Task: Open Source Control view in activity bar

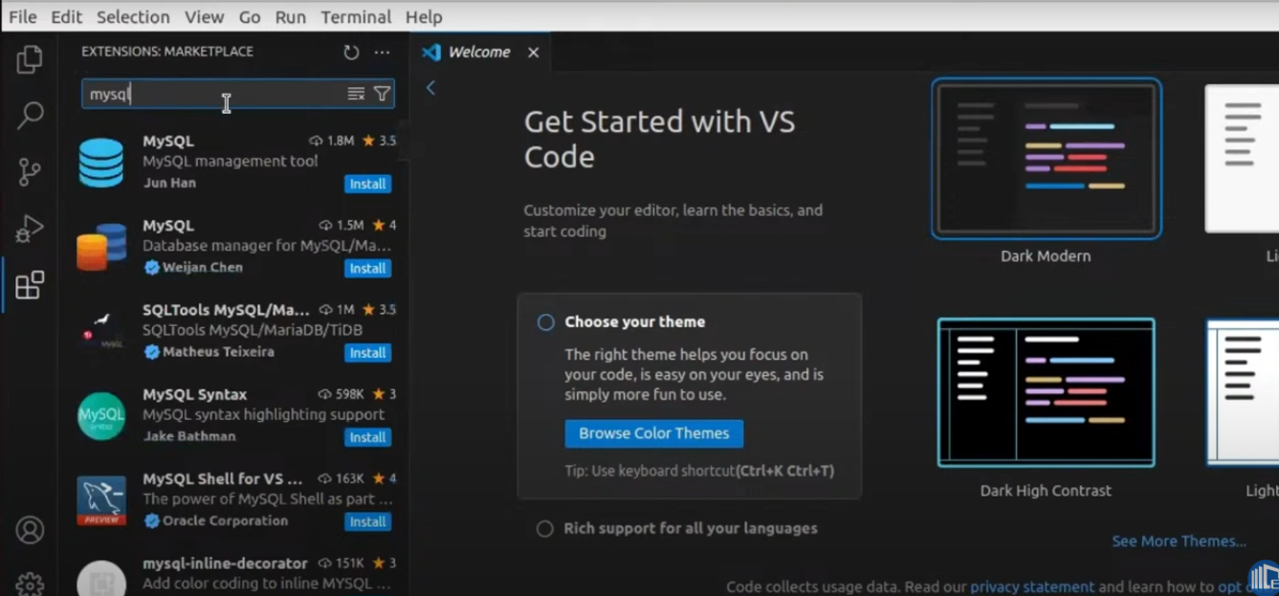Action: (x=30, y=172)
